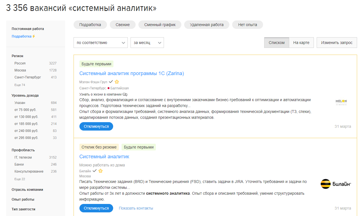
Task: Select the Списком view tab
Action: pyautogui.click(x=276, y=43)
